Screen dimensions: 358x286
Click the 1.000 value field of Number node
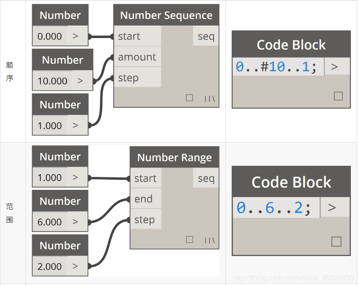tap(50, 125)
